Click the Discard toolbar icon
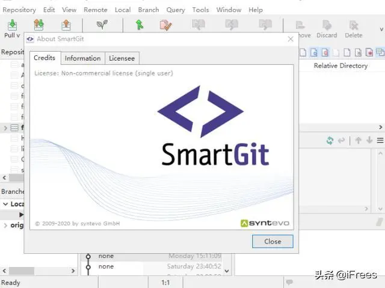 (x=327, y=25)
